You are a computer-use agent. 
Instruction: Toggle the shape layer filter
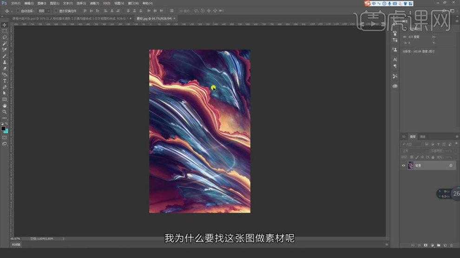coord(444,144)
